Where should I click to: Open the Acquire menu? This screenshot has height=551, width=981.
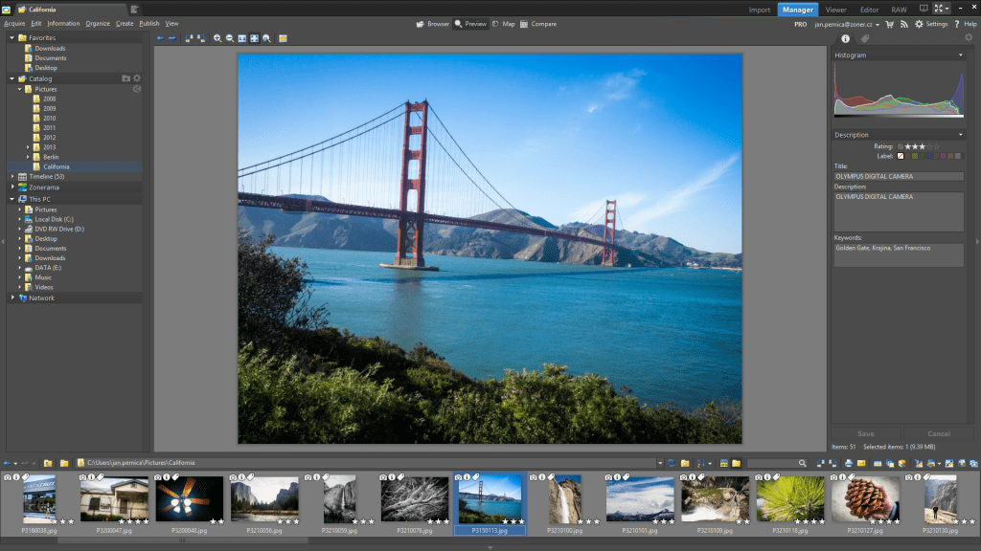[14, 24]
